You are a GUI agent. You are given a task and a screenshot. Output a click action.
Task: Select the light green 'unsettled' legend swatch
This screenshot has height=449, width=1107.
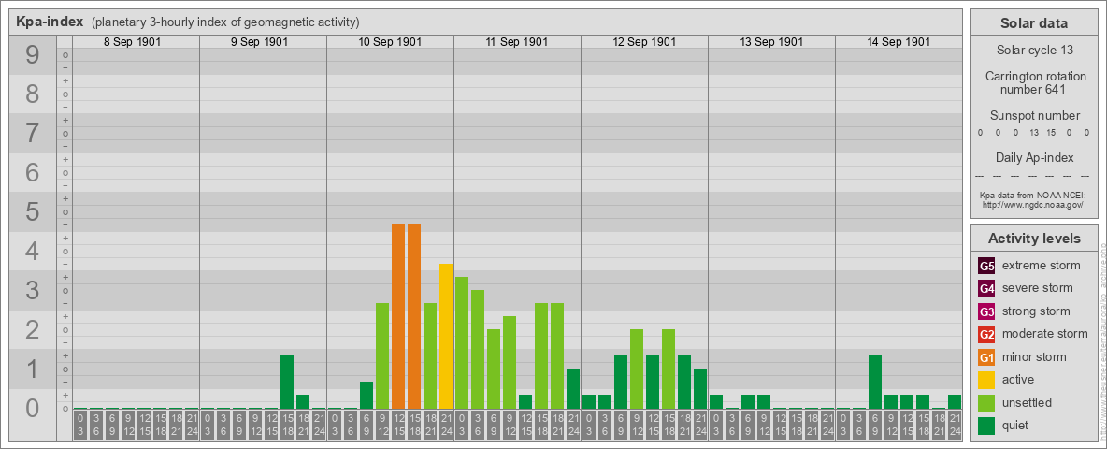[986, 402]
